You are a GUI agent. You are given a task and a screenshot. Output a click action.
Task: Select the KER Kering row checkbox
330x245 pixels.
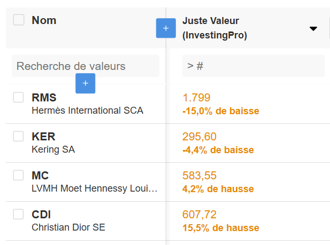19,136
